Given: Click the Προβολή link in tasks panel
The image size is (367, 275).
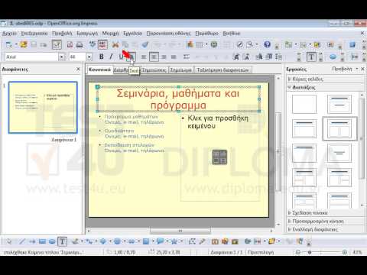Looking at the screenshot, I should point(342,69).
